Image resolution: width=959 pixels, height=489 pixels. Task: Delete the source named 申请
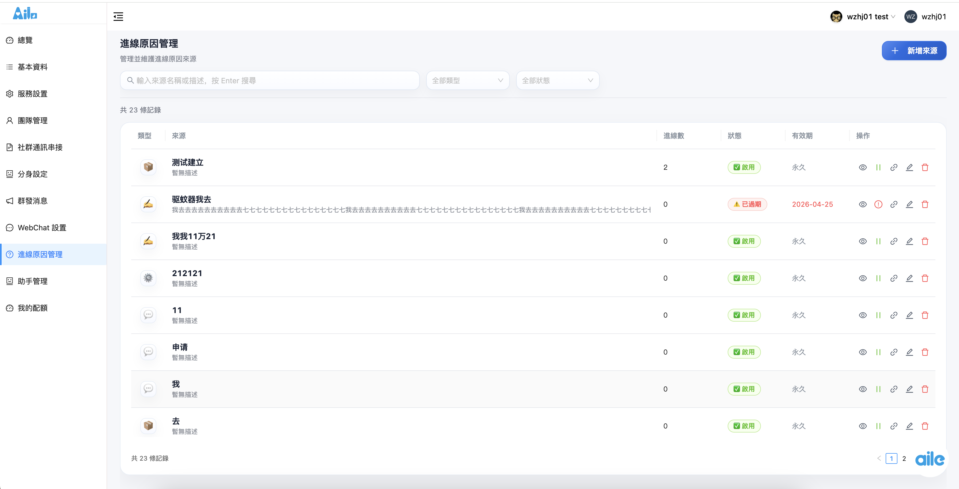[x=925, y=352]
